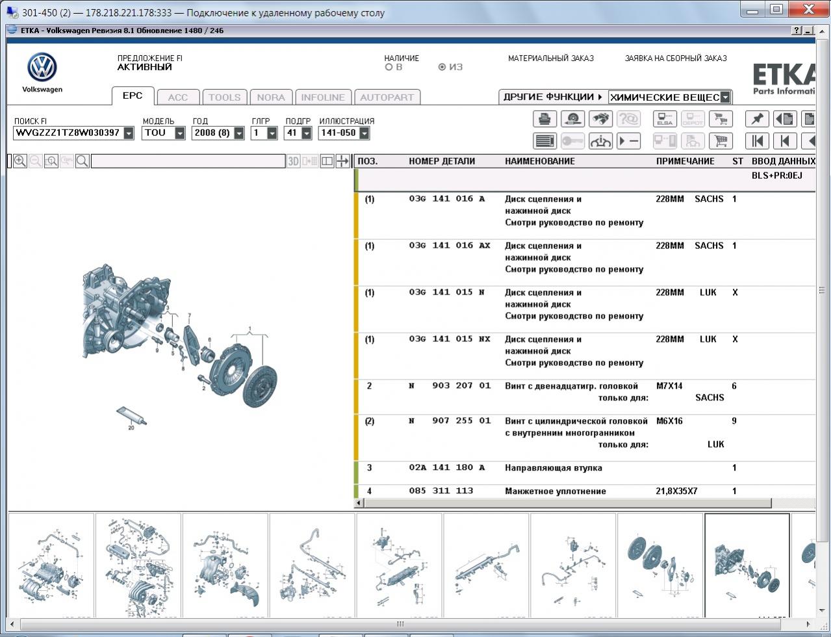Open the intake manifold first thumbnail

tap(51, 565)
